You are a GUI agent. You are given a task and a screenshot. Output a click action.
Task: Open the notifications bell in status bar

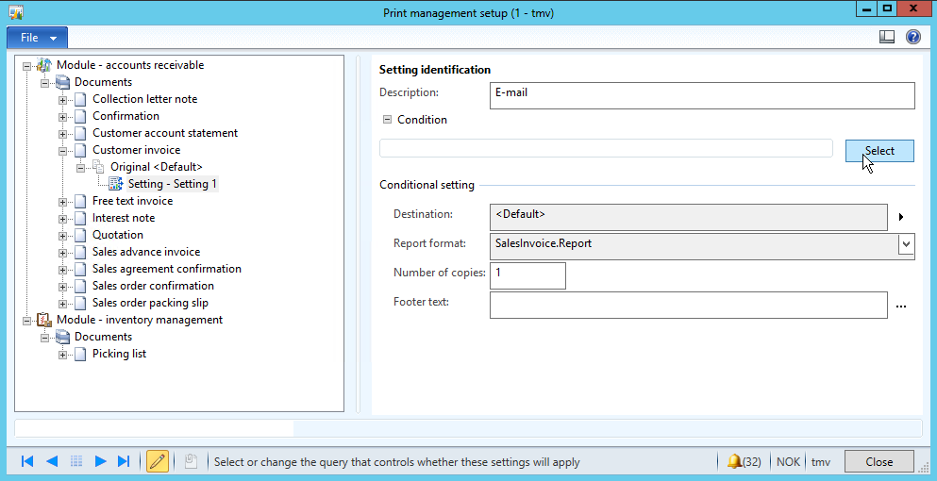pos(734,461)
